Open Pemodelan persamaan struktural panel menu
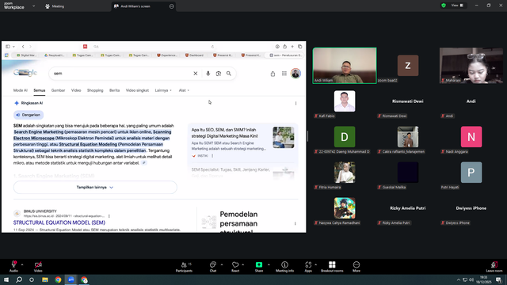 coord(295,223)
